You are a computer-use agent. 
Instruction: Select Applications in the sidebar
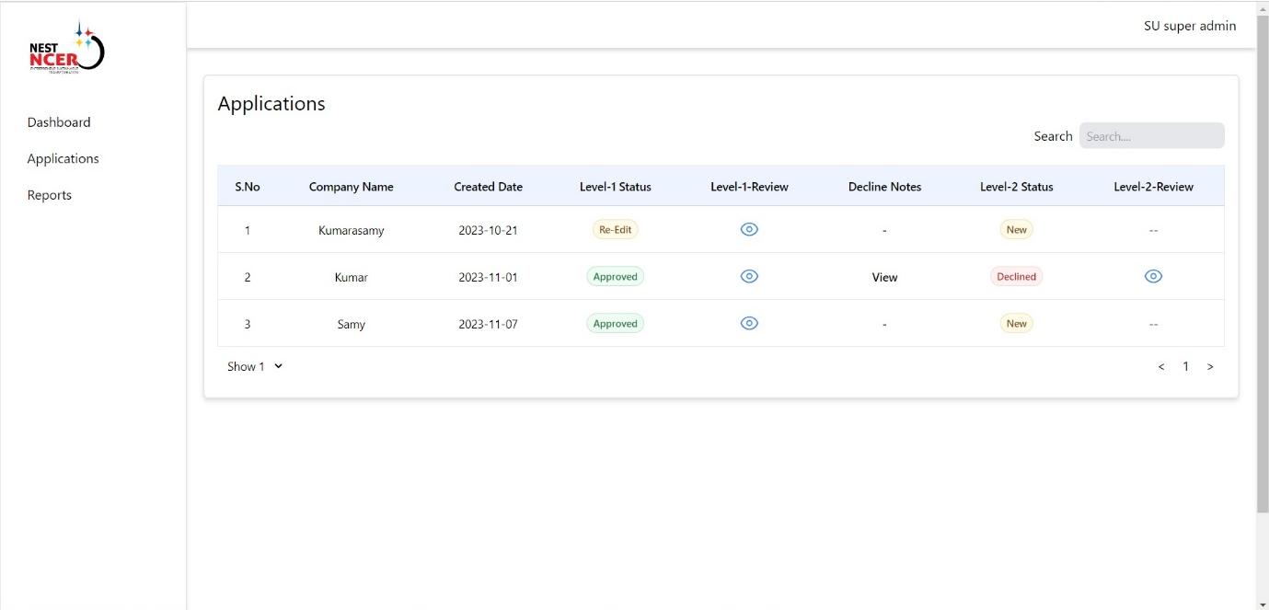[x=63, y=158]
